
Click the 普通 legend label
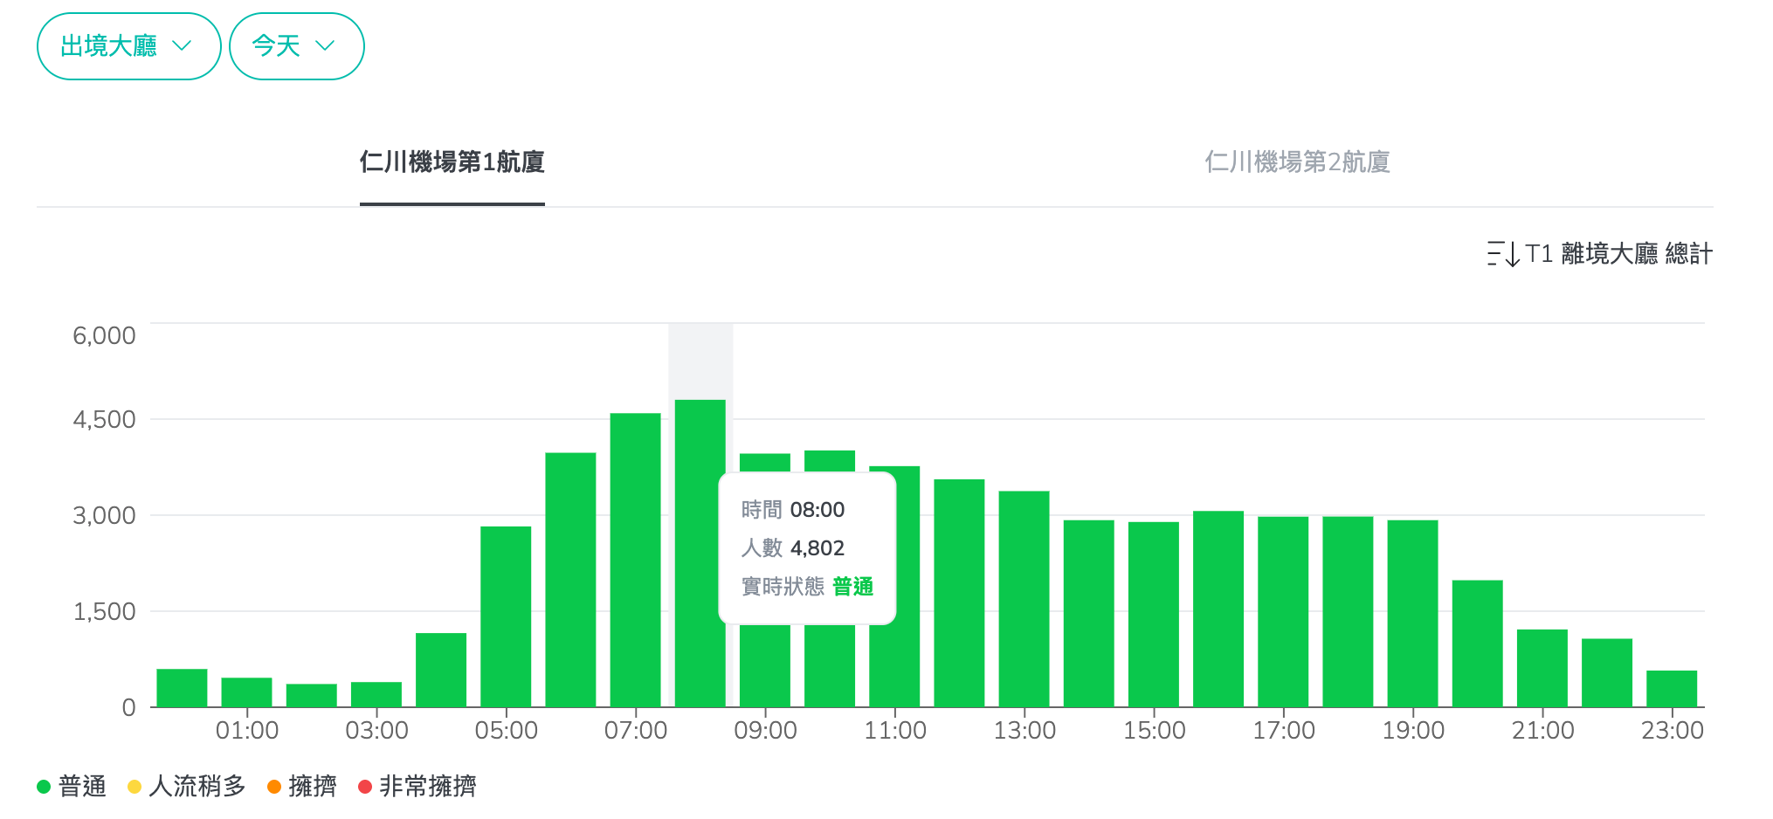(x=82, y=787)
